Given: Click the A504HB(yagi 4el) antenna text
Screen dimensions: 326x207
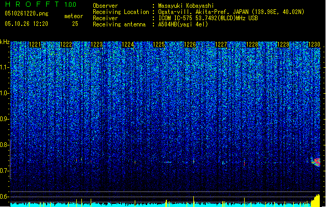Looking at the screenshot, I should (183, 24).
